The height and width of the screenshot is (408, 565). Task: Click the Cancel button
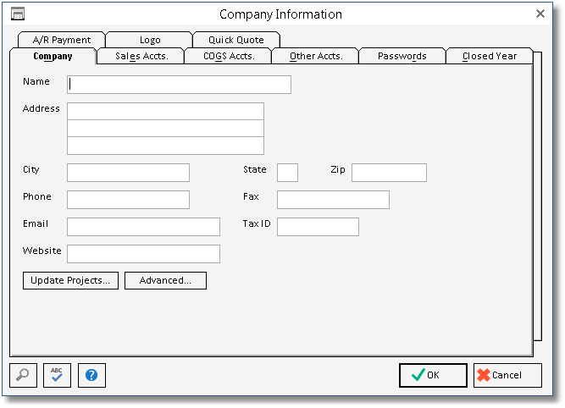click(507, 375)
